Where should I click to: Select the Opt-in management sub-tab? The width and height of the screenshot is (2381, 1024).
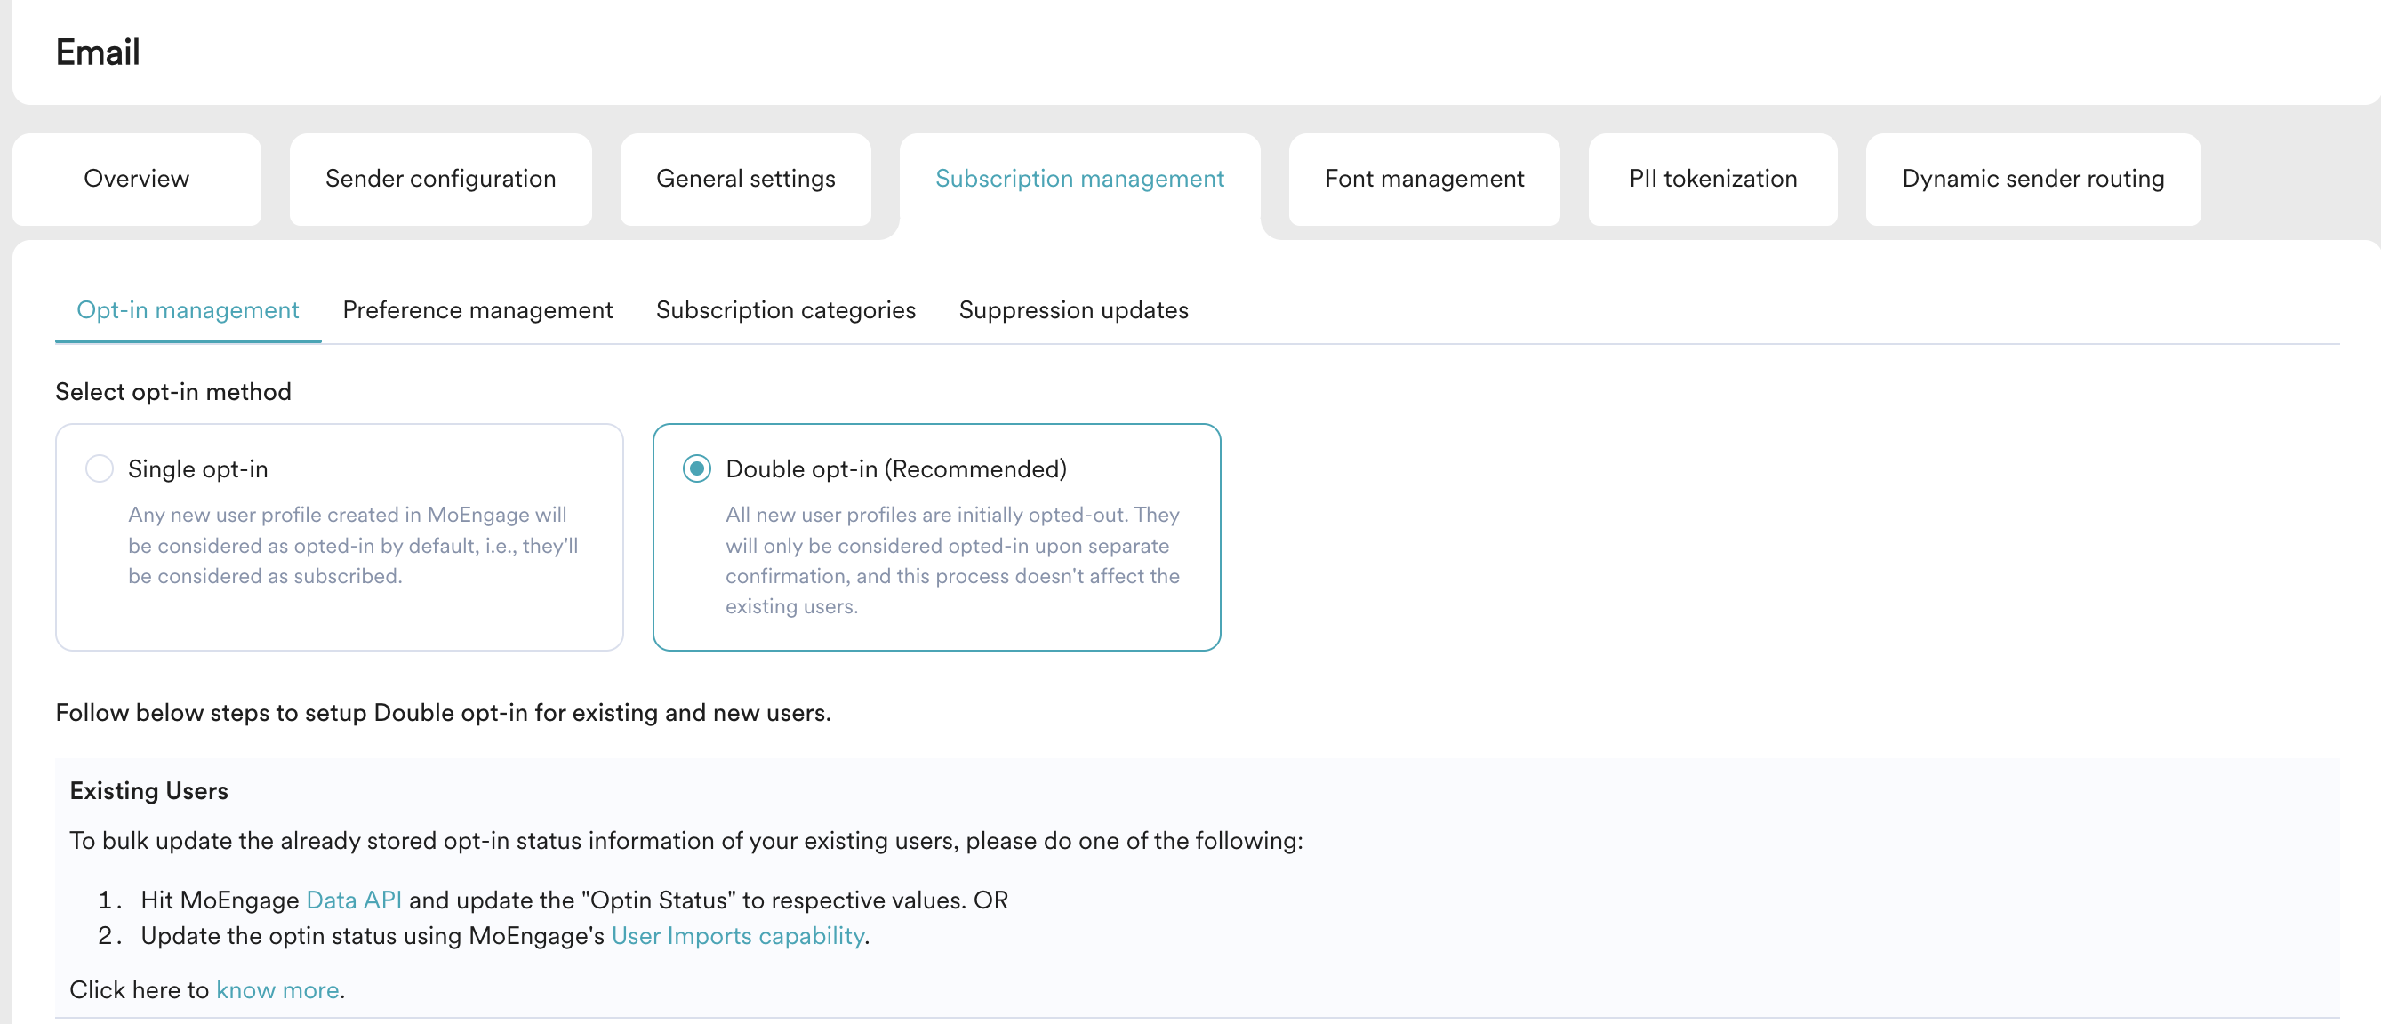pyautogui.click(x=188, y=309)
